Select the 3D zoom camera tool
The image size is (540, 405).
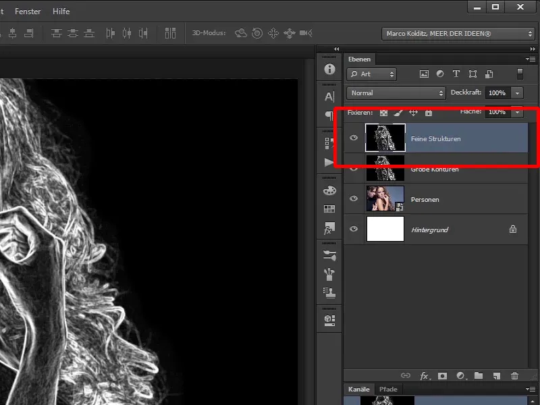point(306,33)
